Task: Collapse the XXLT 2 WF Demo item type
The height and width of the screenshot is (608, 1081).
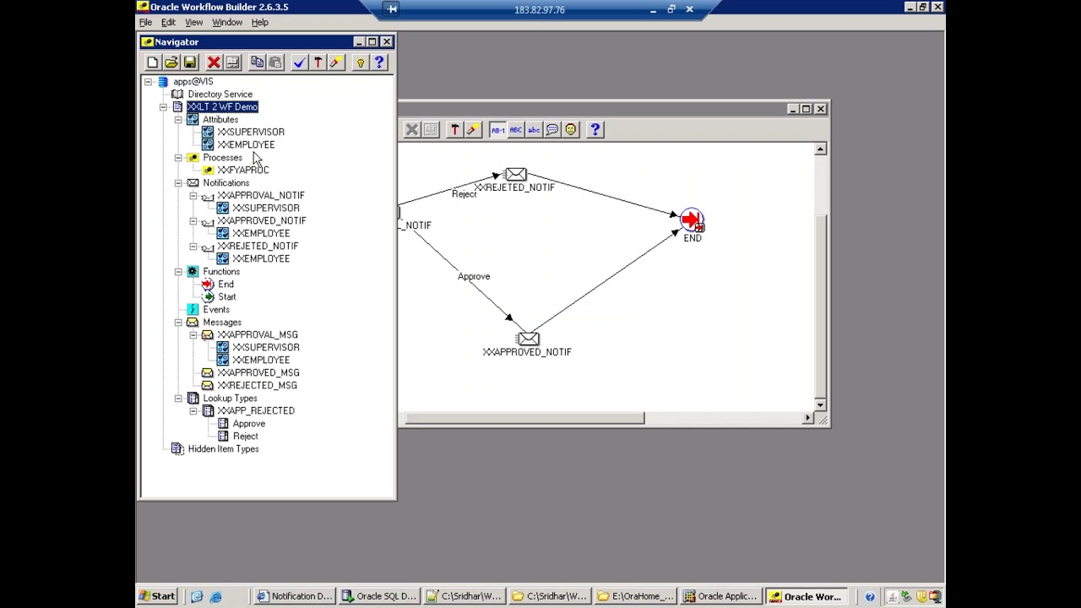Action: click(163, 107)
